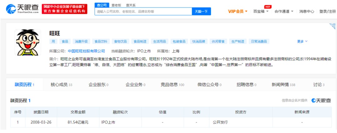Click the company name search input field
Screen dimensions: 337x133
[143, 11]
